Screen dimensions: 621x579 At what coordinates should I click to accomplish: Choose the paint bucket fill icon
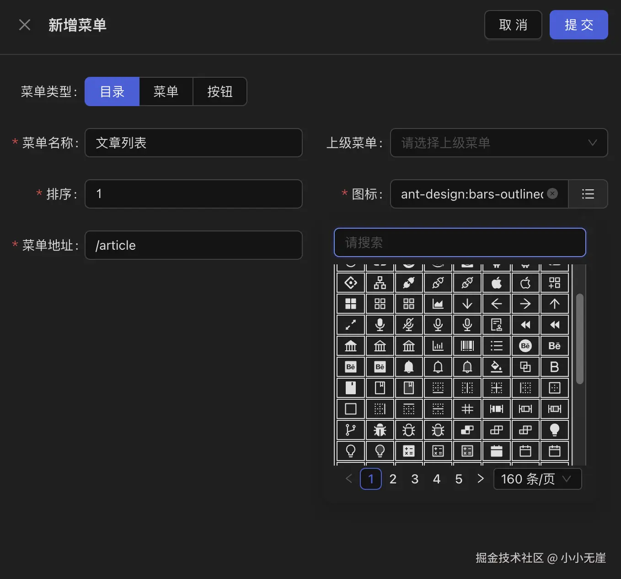click(x=497, y=367)
